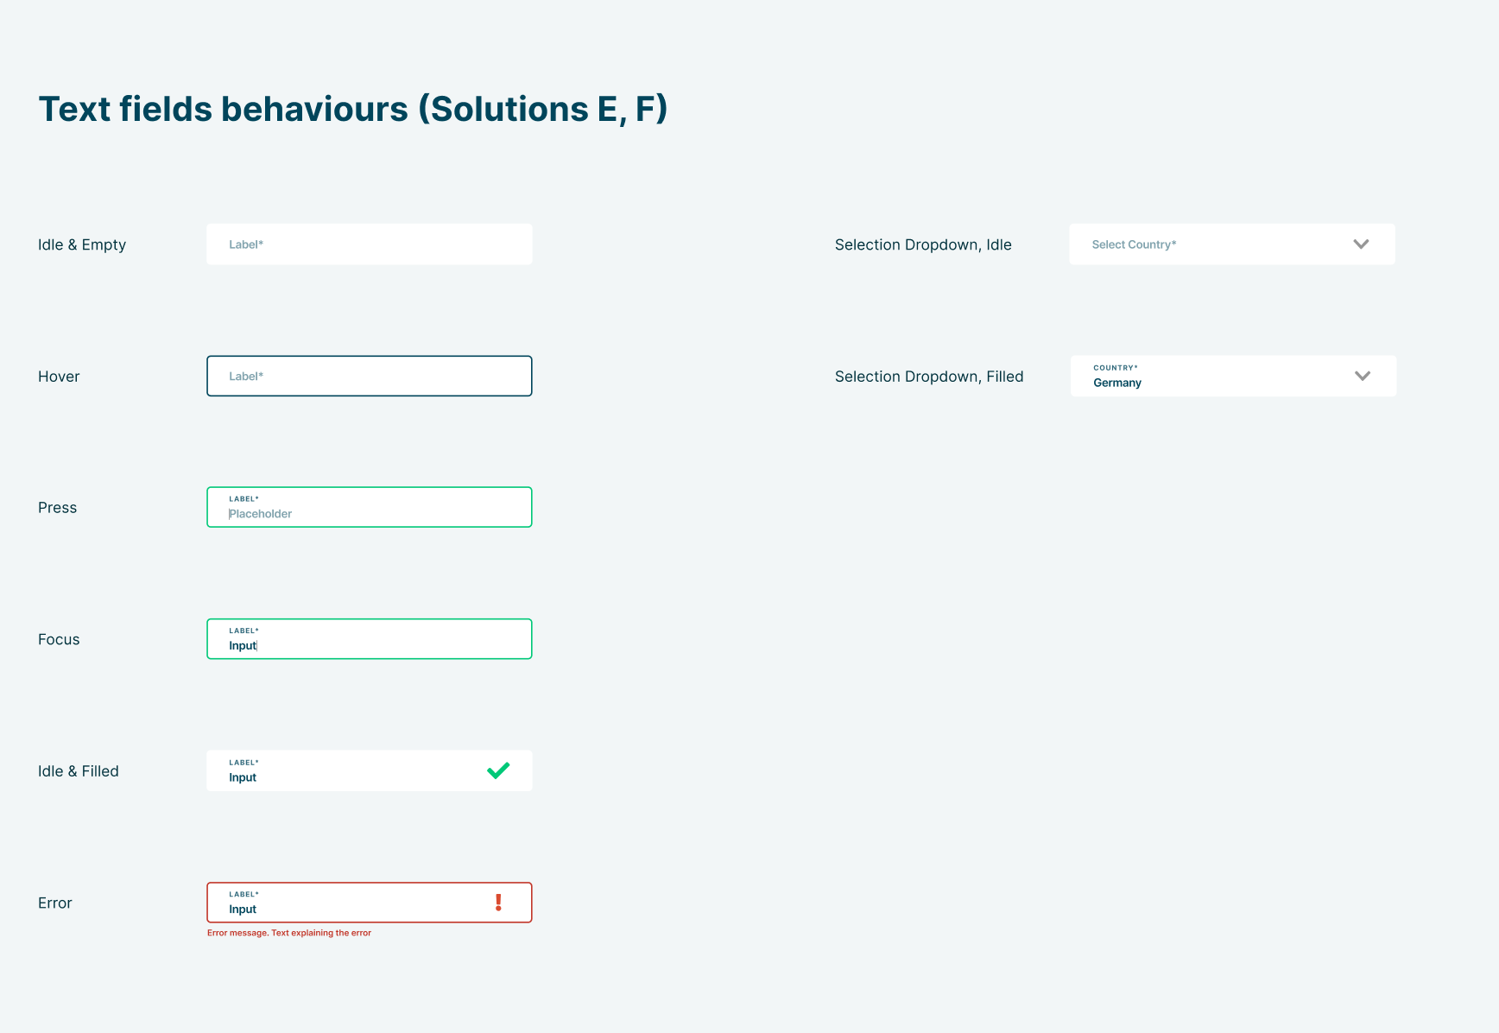Click the Input text in the red error field
This screenshot has width=1499, height=1033.
[x=243, y=909]
